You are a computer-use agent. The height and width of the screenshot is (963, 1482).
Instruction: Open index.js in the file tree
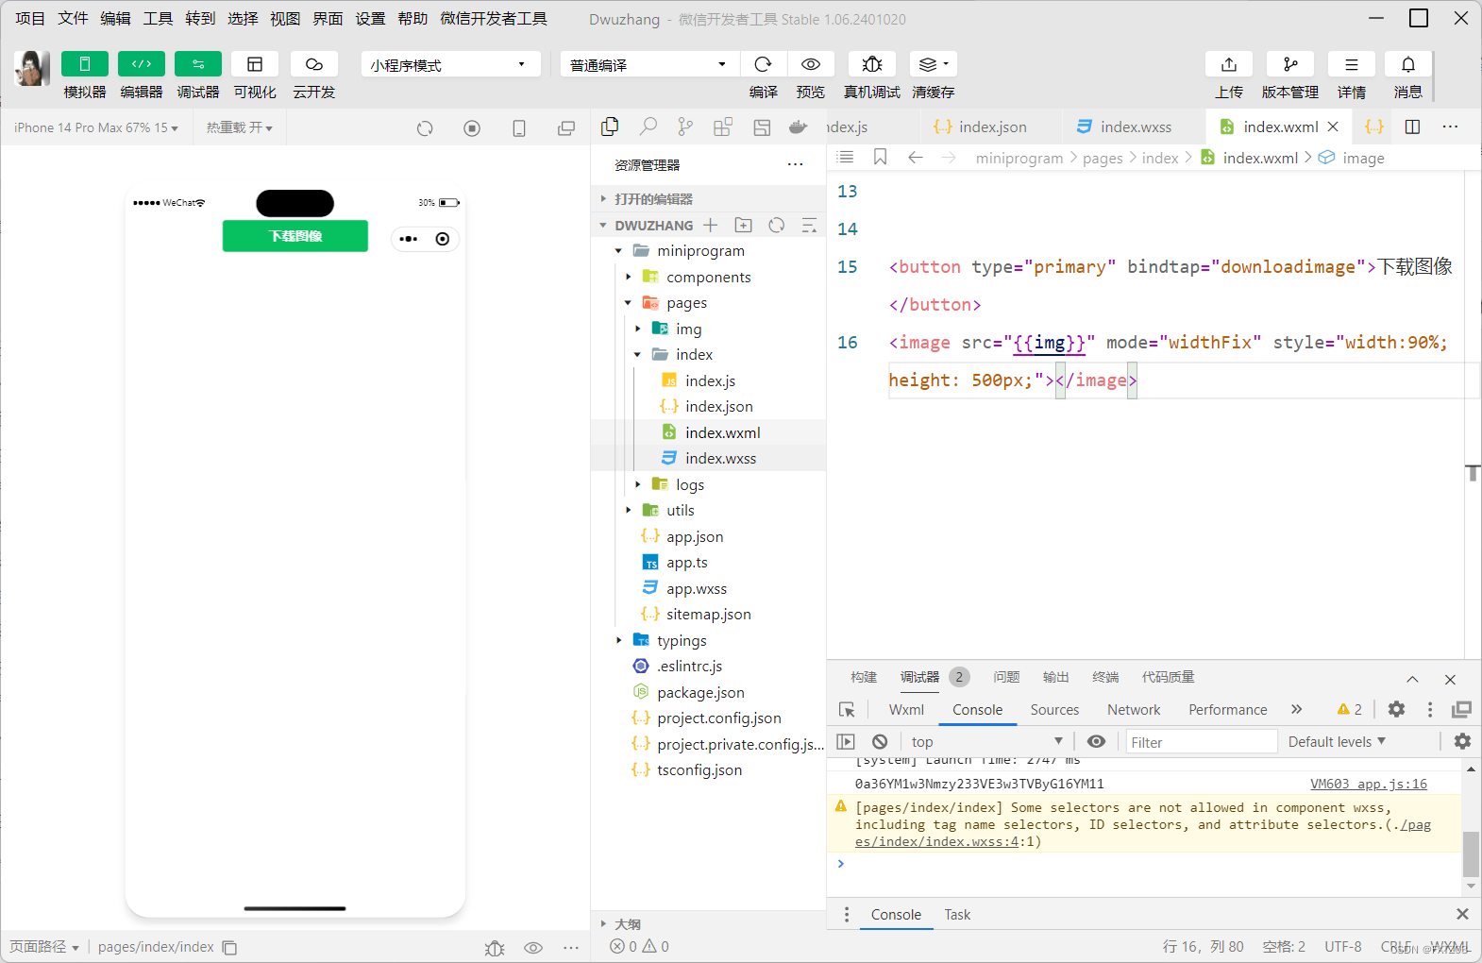point(708,381)
